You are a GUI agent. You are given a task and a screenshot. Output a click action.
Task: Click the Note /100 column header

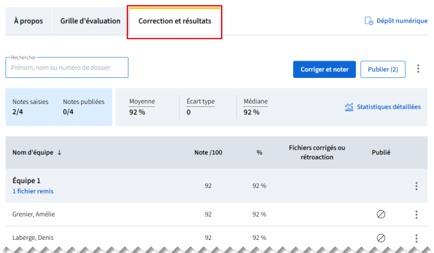[x=208, y=152]
